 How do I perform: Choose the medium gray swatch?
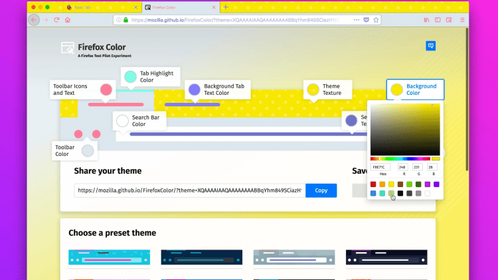(x=418, y=193)
